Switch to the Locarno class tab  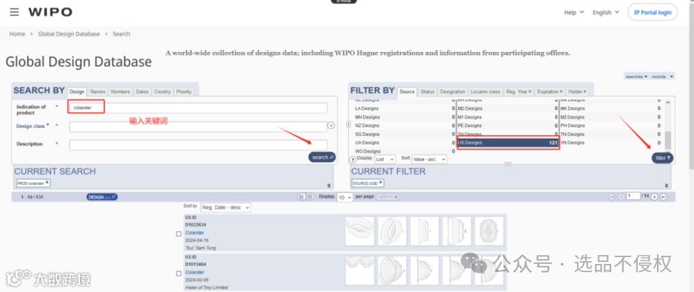pyautogui.click(x=485, y=92)
